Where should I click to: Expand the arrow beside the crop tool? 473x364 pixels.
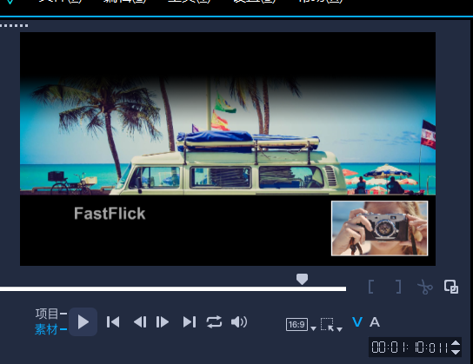coord(339,329)
